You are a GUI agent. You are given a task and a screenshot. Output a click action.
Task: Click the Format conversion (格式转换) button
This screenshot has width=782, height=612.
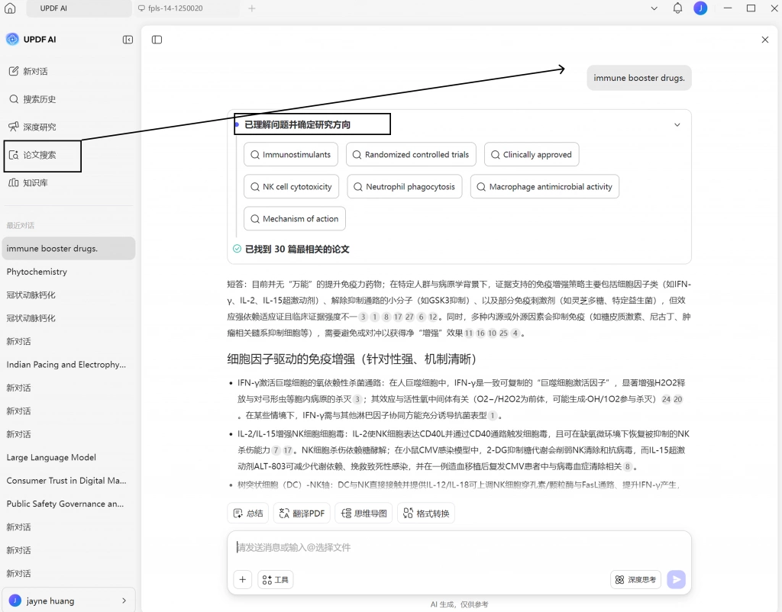coord(426,514)
